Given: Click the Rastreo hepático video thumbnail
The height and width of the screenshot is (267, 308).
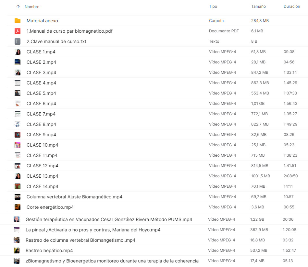Looking at the screenshot, I should point(17,250).
